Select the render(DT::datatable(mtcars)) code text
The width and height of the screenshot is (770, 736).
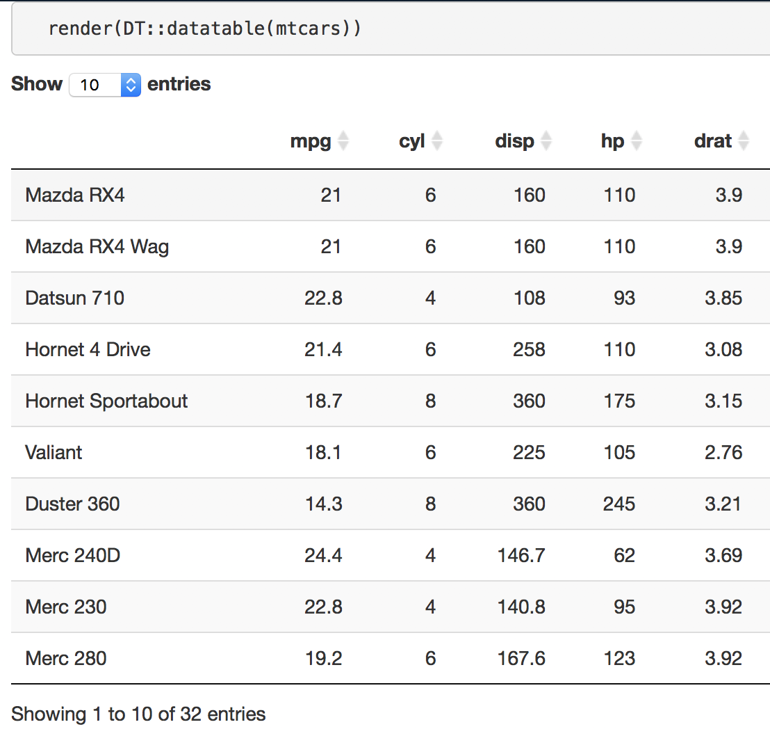click(x=204, y=29)
